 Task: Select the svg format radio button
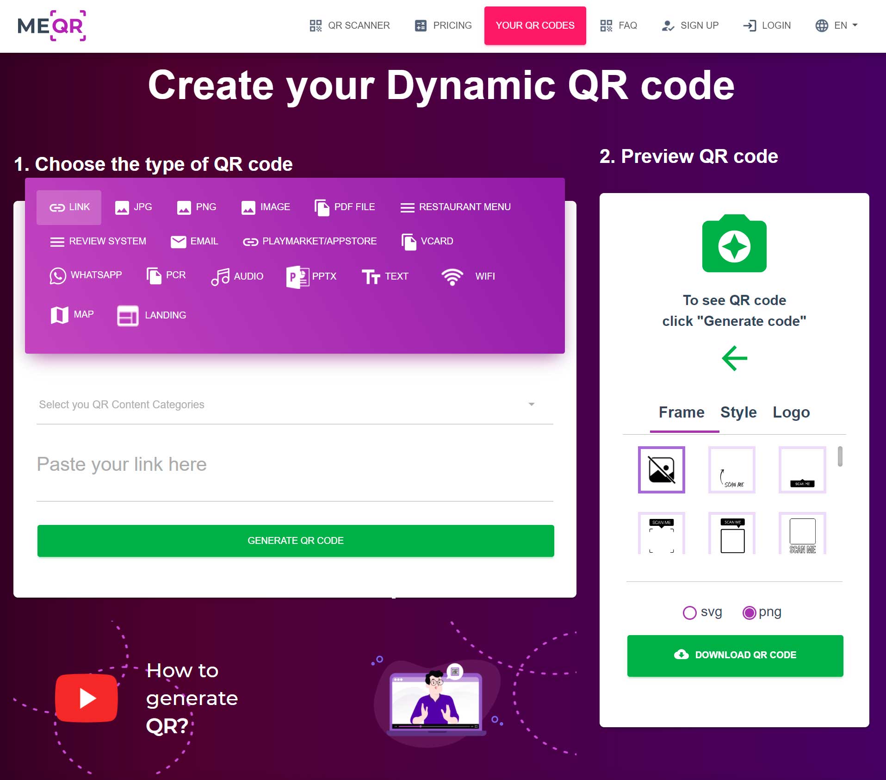tap(689, 612)
